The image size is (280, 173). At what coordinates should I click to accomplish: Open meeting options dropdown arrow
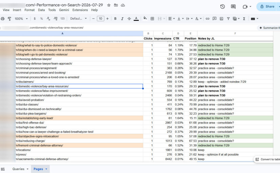click(250, 6)
